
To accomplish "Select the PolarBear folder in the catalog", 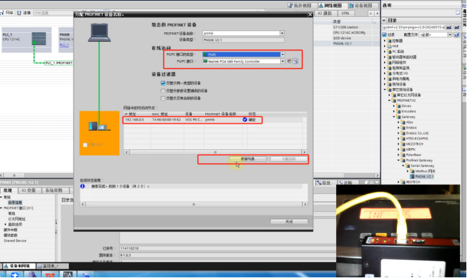I will [x=411, y=155].
